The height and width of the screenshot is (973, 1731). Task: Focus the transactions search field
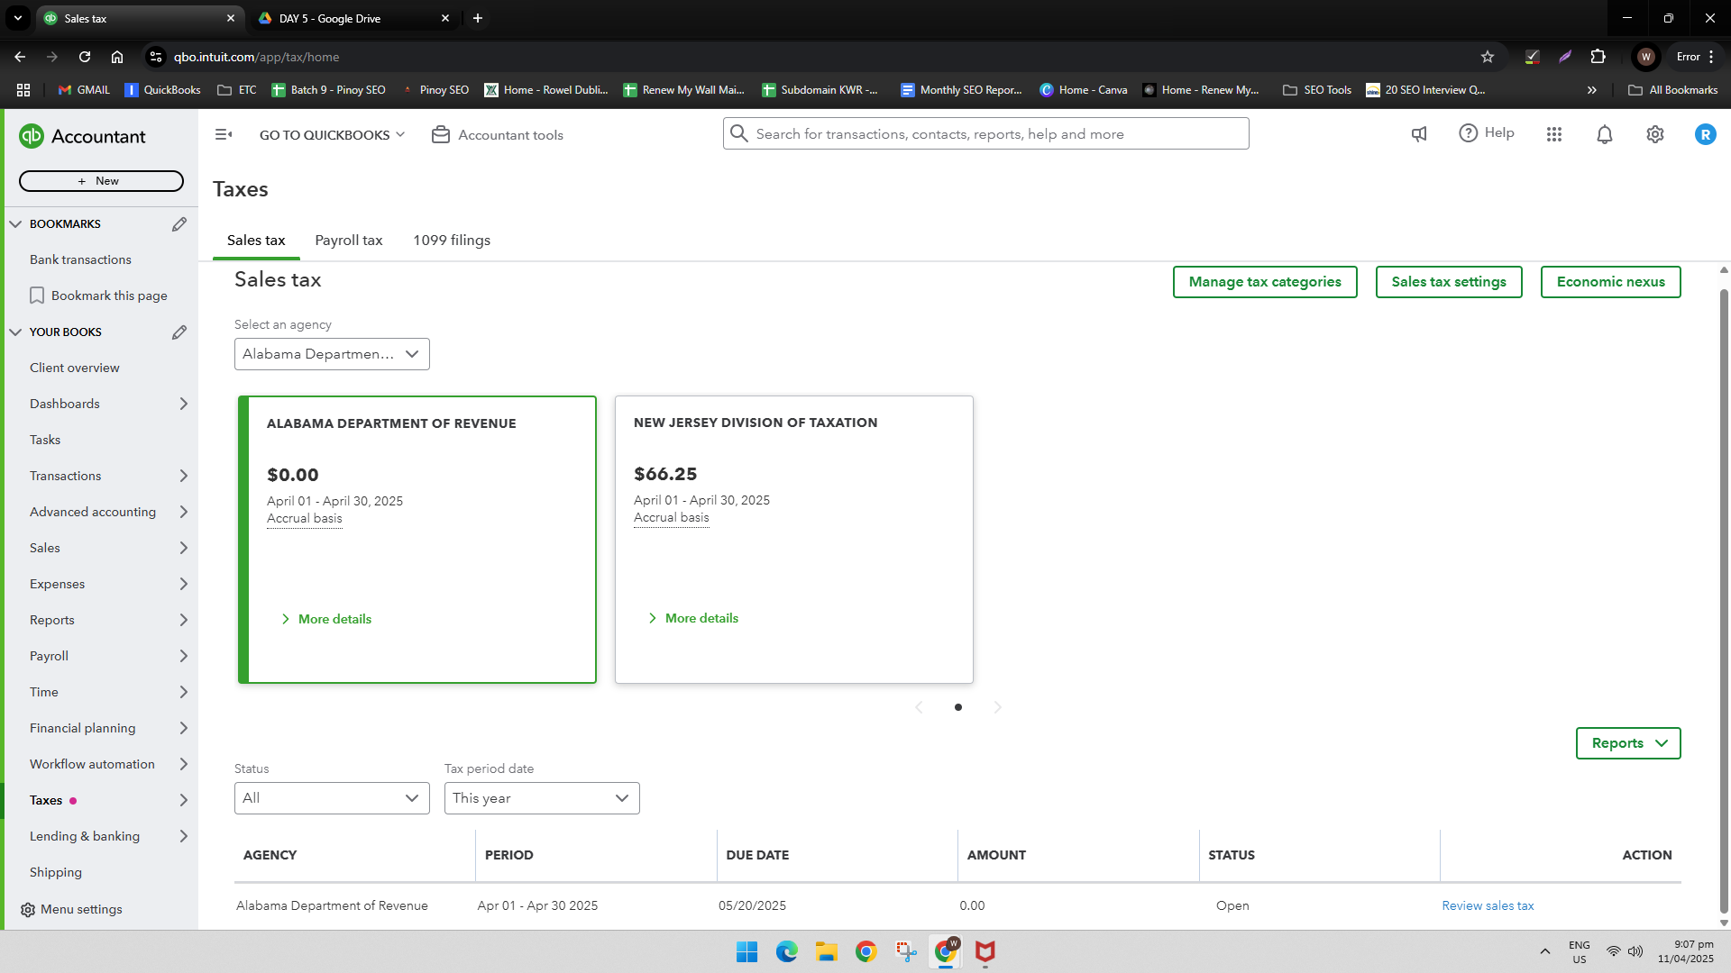[985, 134]
